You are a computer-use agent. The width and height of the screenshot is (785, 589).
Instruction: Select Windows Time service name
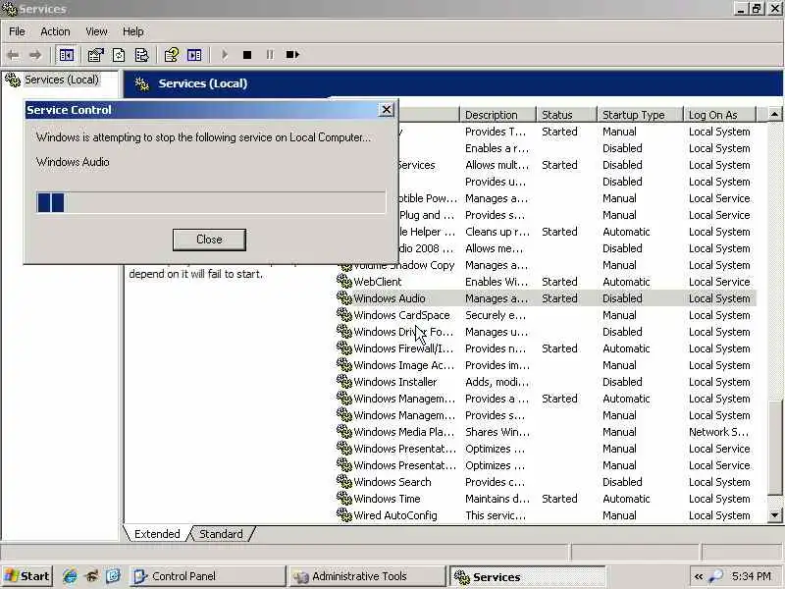coord(387,499)
